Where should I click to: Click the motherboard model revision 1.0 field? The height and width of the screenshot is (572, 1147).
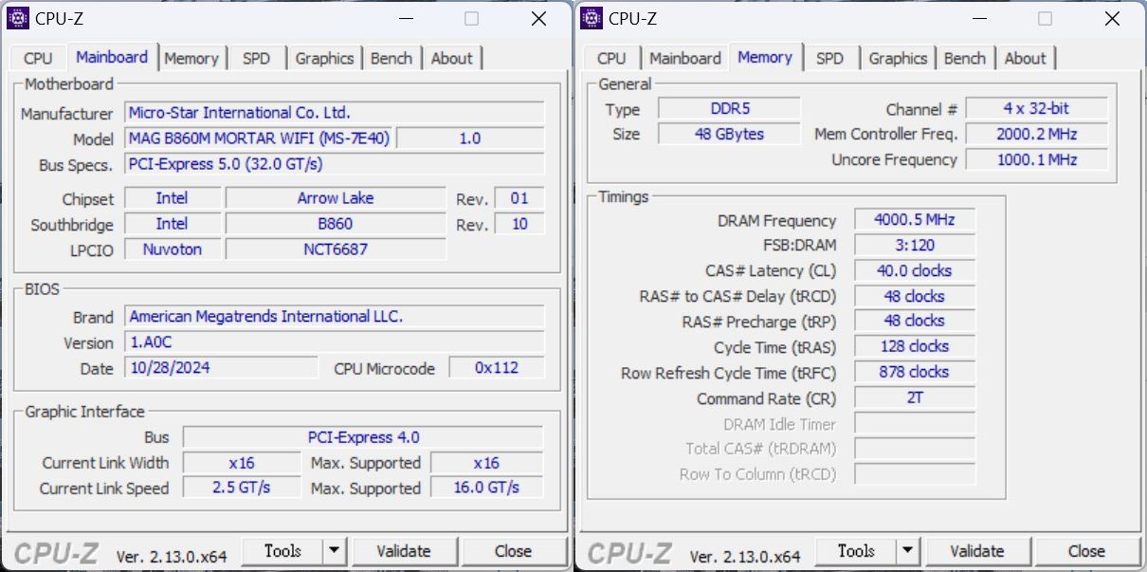click(470, 138)
